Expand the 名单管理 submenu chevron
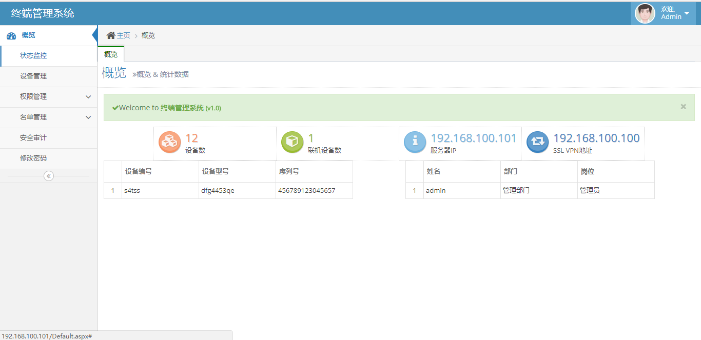 [88, 117]
